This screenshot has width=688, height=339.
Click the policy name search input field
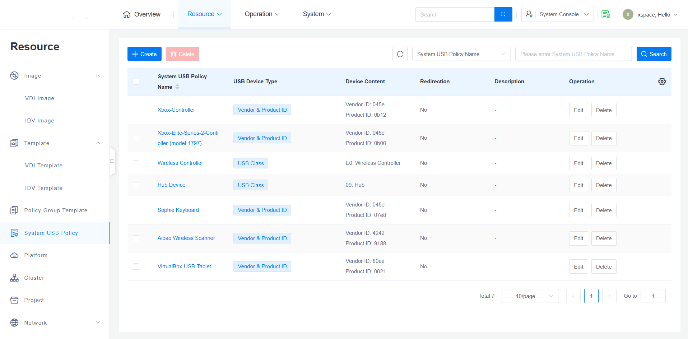(573, 54)
